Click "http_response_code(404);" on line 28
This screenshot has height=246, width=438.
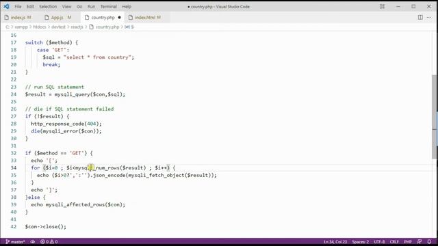(66, 124)
